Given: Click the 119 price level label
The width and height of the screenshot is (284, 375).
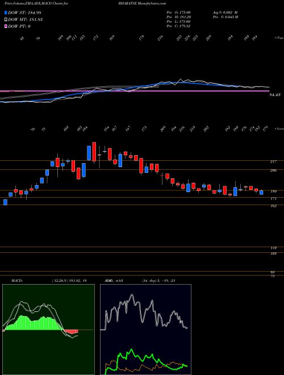Looking at the screenshot, I should [273, 248].
